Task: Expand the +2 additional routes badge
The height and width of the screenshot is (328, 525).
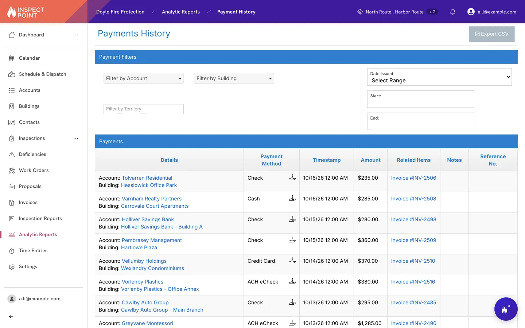Action: point(432,12)
